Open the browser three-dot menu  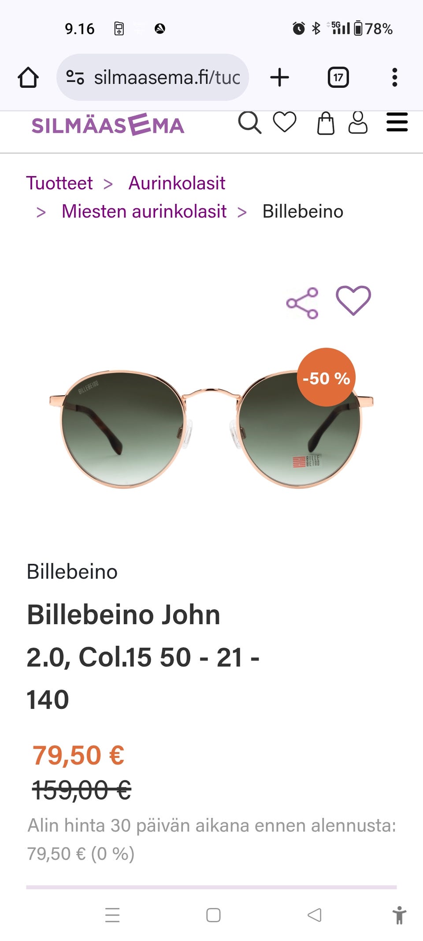click(395, 78)
